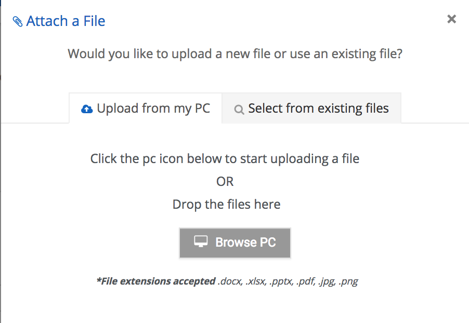Click the .jpg extension text
This screenshot has height=323, width=469.
pos(327,281)
